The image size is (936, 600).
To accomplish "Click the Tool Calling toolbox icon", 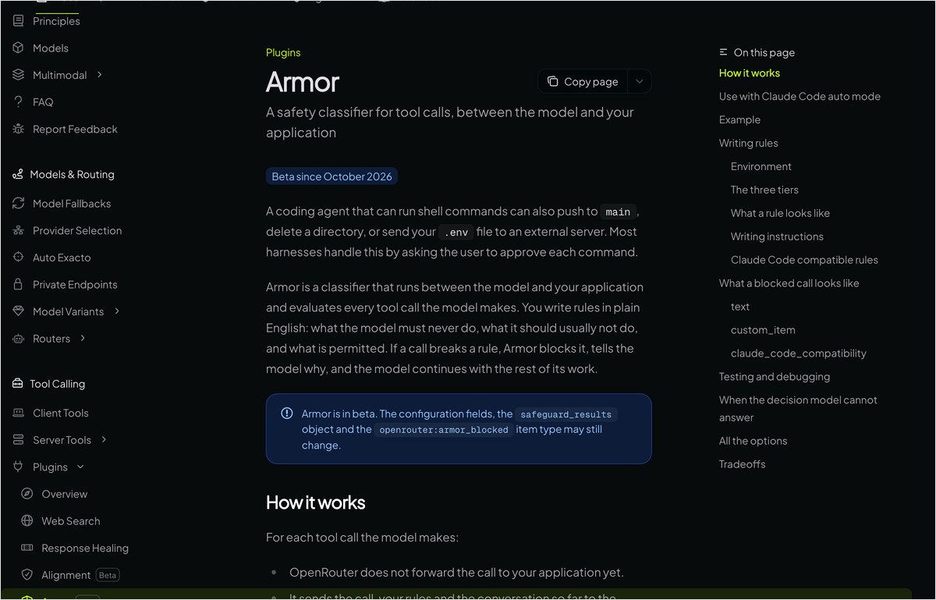I will (x=18, y=384).
